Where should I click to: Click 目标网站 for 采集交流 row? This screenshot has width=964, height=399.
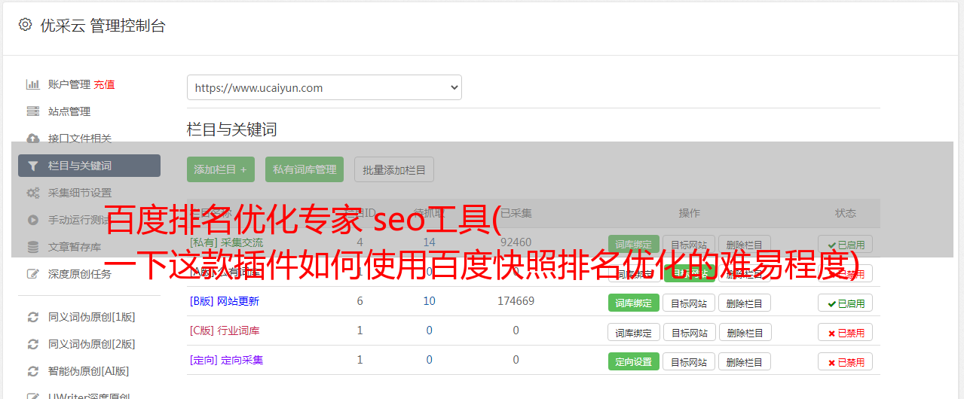coord(689,244)
